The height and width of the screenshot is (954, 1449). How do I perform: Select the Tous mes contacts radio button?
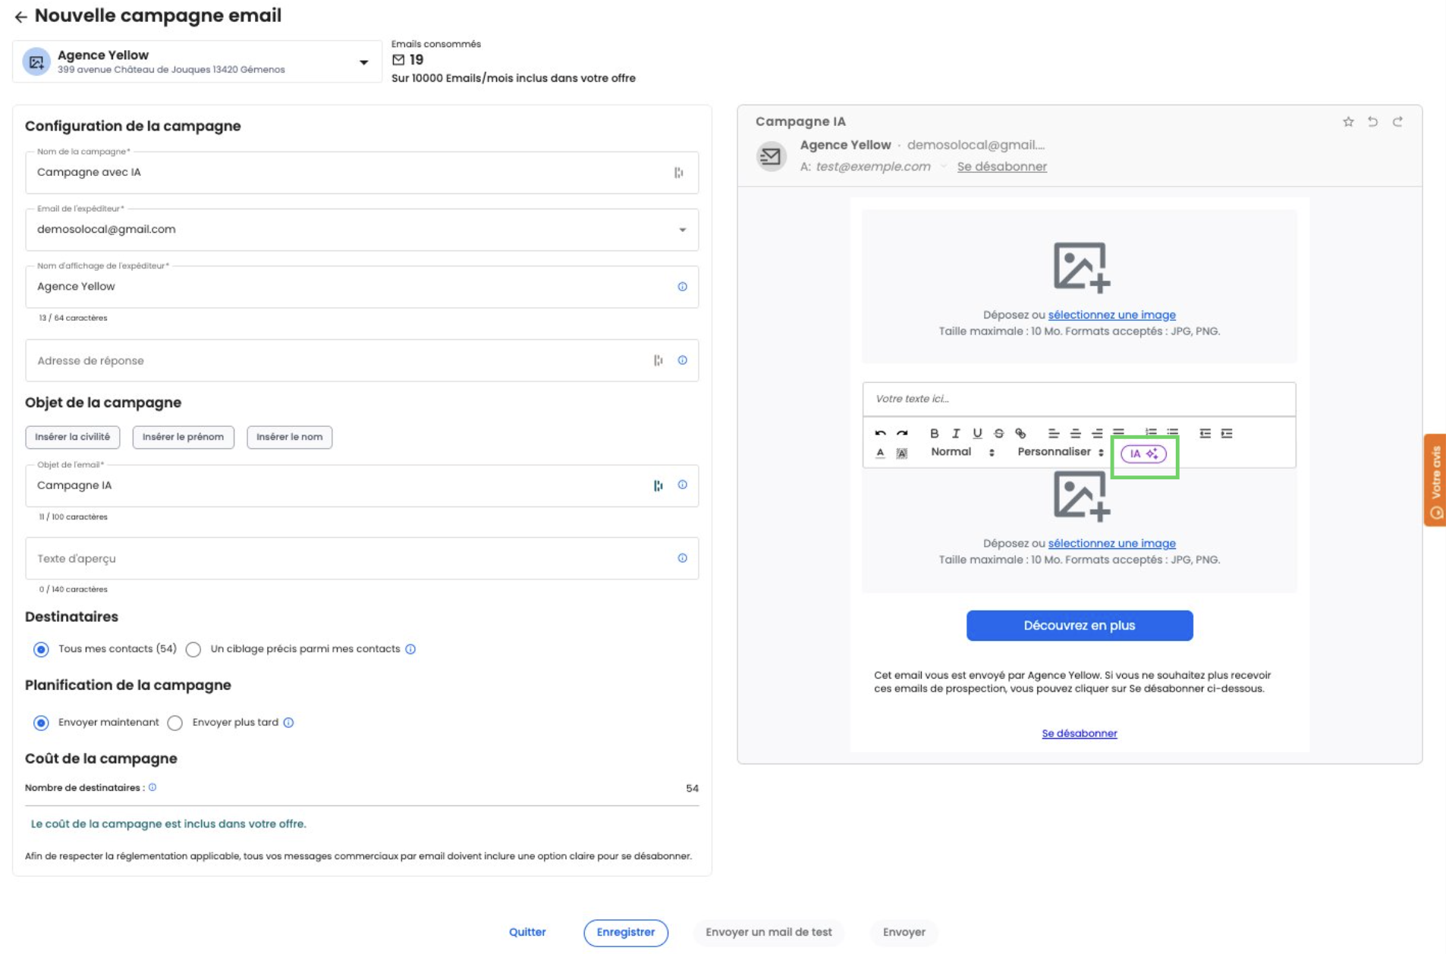coord(41,651)
